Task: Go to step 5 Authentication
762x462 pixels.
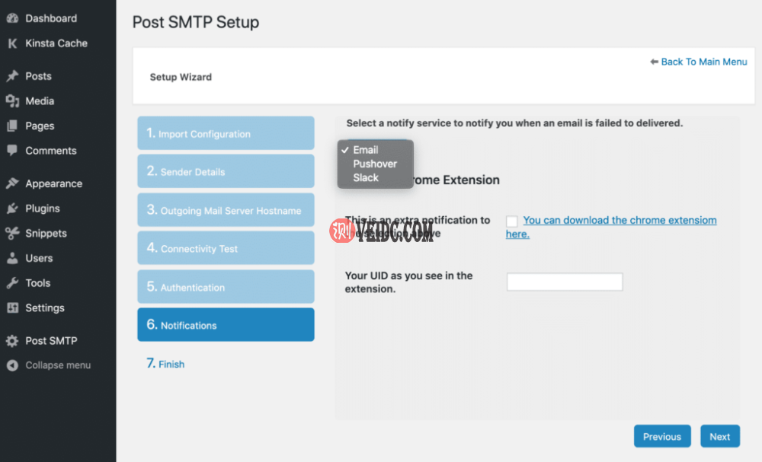Action: [x=226, y=286]
